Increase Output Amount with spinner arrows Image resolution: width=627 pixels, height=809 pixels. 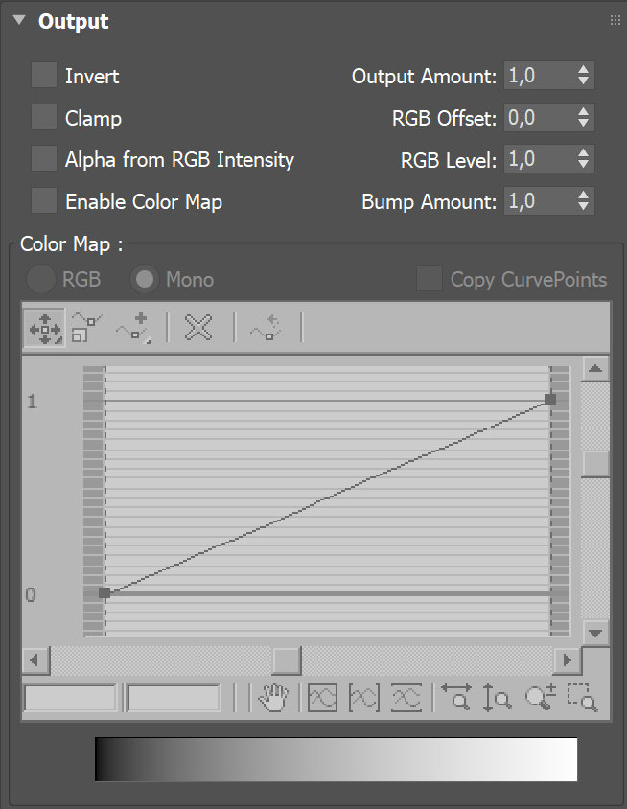click(583, 70)
